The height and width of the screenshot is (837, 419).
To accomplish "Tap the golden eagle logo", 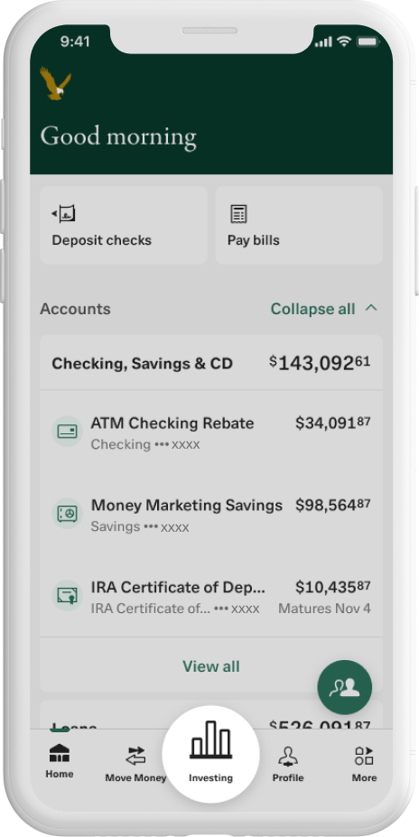I will click(55, 83).
